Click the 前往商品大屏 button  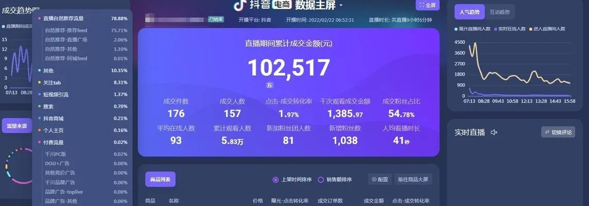click(x=412, y=180)
